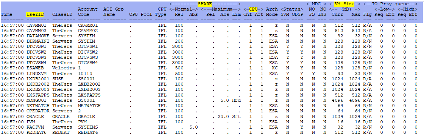Click the Hrd limit value for MONGO01

236,100
